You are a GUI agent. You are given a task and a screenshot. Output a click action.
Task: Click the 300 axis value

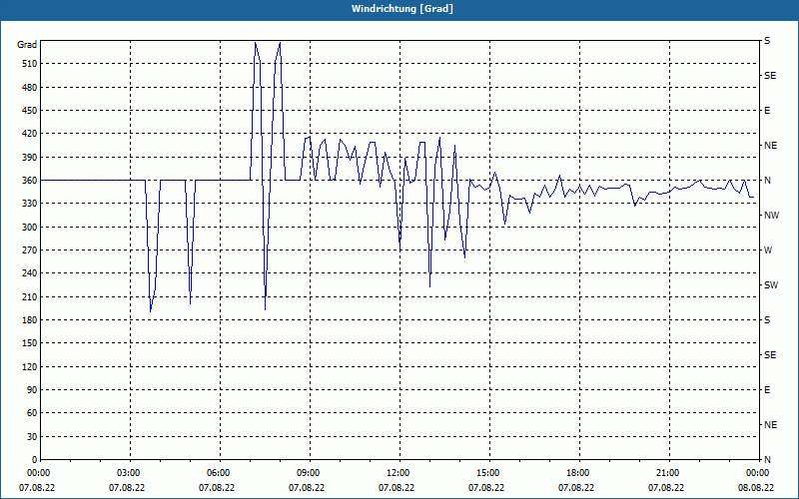[30, 228]
